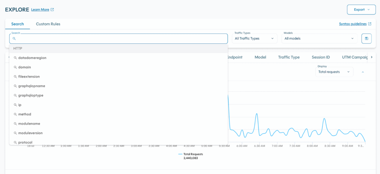Open the Learn More link
Image resolution: width=380 pixels, height=174 pixels.
pyautogui.click(x=40, y=10)
